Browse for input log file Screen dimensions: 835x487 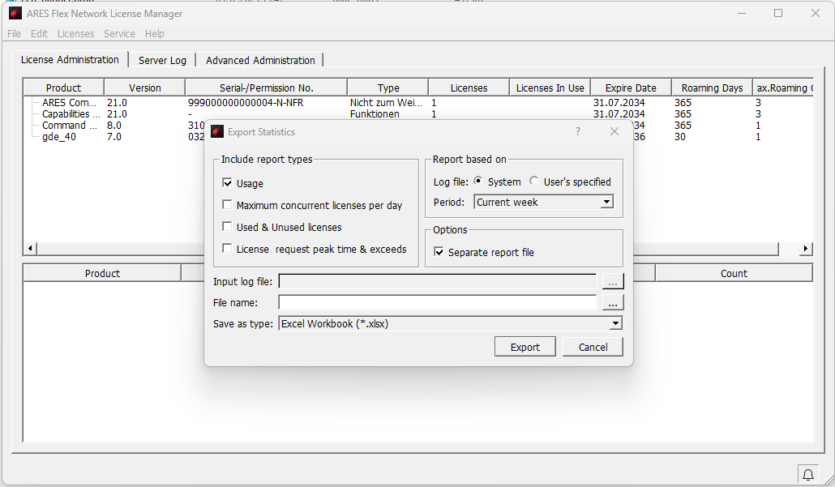[613, 281]
